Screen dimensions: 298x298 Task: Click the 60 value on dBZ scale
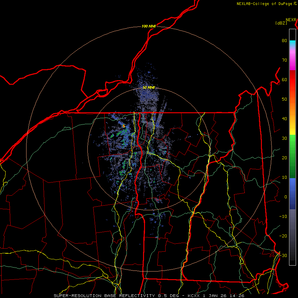click(284, 79)
